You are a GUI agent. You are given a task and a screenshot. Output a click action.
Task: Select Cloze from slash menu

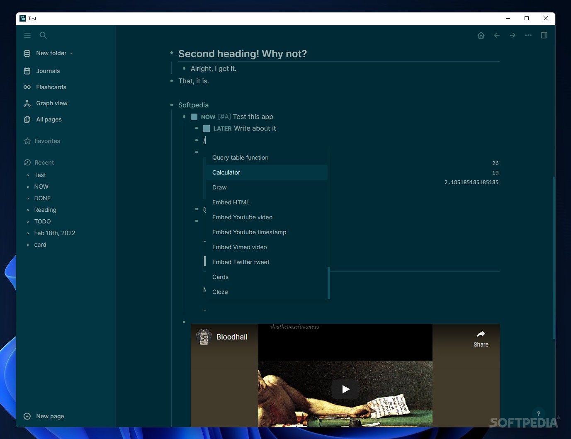266,292
